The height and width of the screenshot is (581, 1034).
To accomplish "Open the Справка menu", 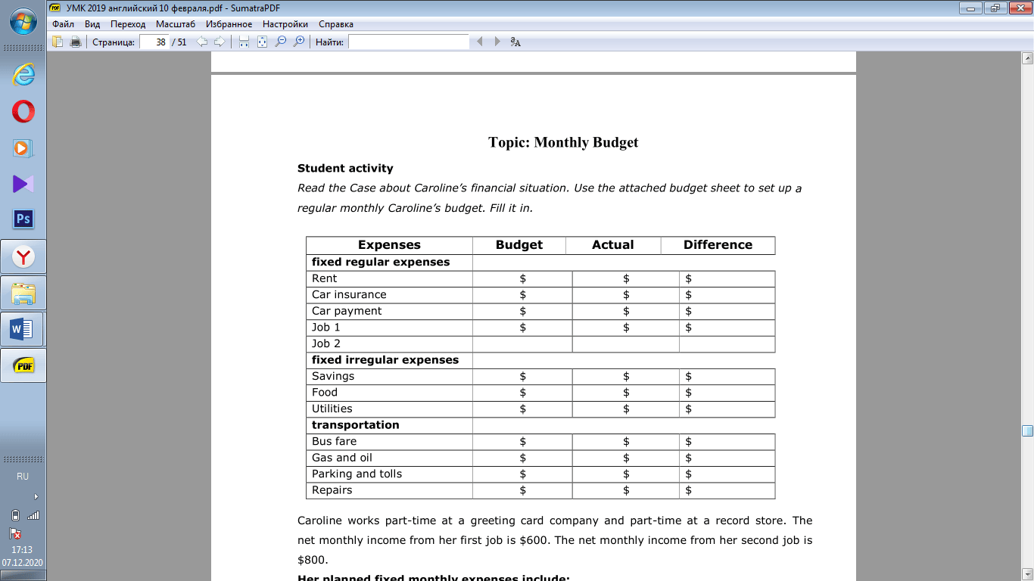I will pos(336,24).
